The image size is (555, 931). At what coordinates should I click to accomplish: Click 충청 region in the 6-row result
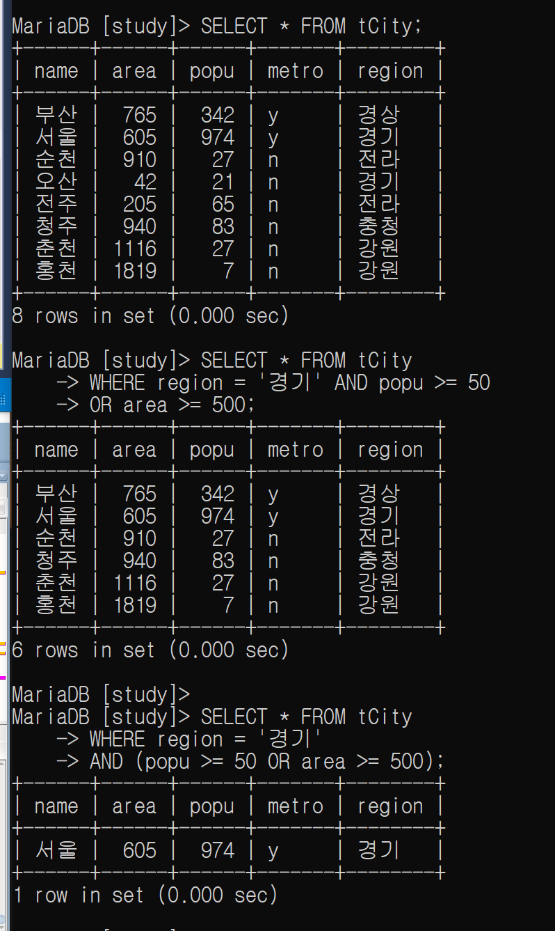(379, 561)
